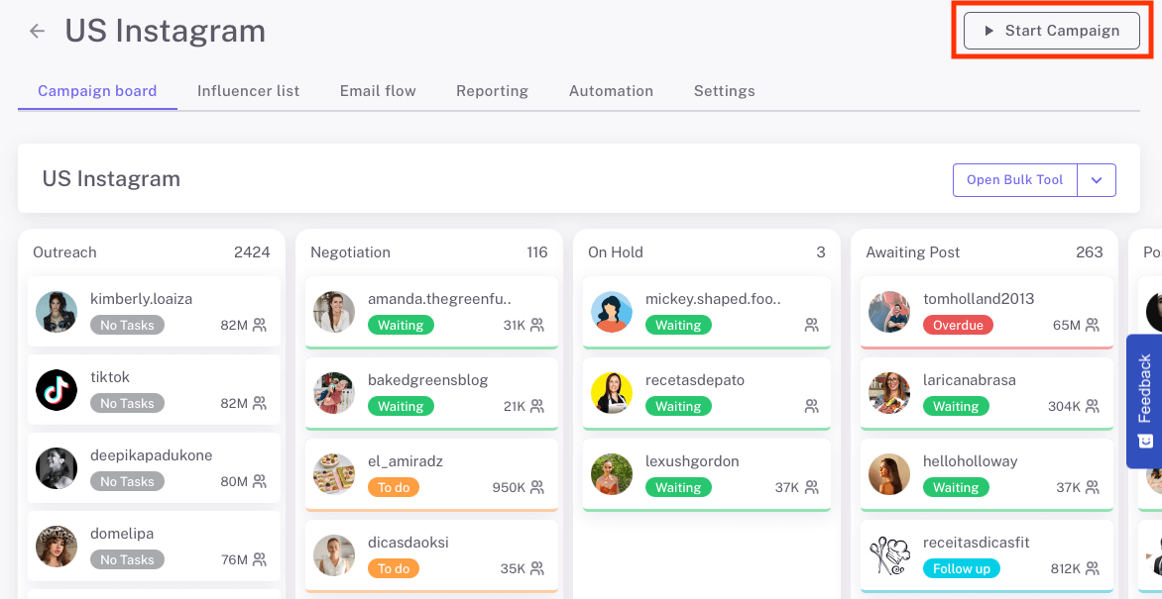
Task: Click the No Tasks badge on kimberly.loaiza
Action: coord(128,325)
